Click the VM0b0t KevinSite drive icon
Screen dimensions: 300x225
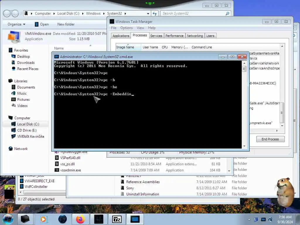[13, 136]
